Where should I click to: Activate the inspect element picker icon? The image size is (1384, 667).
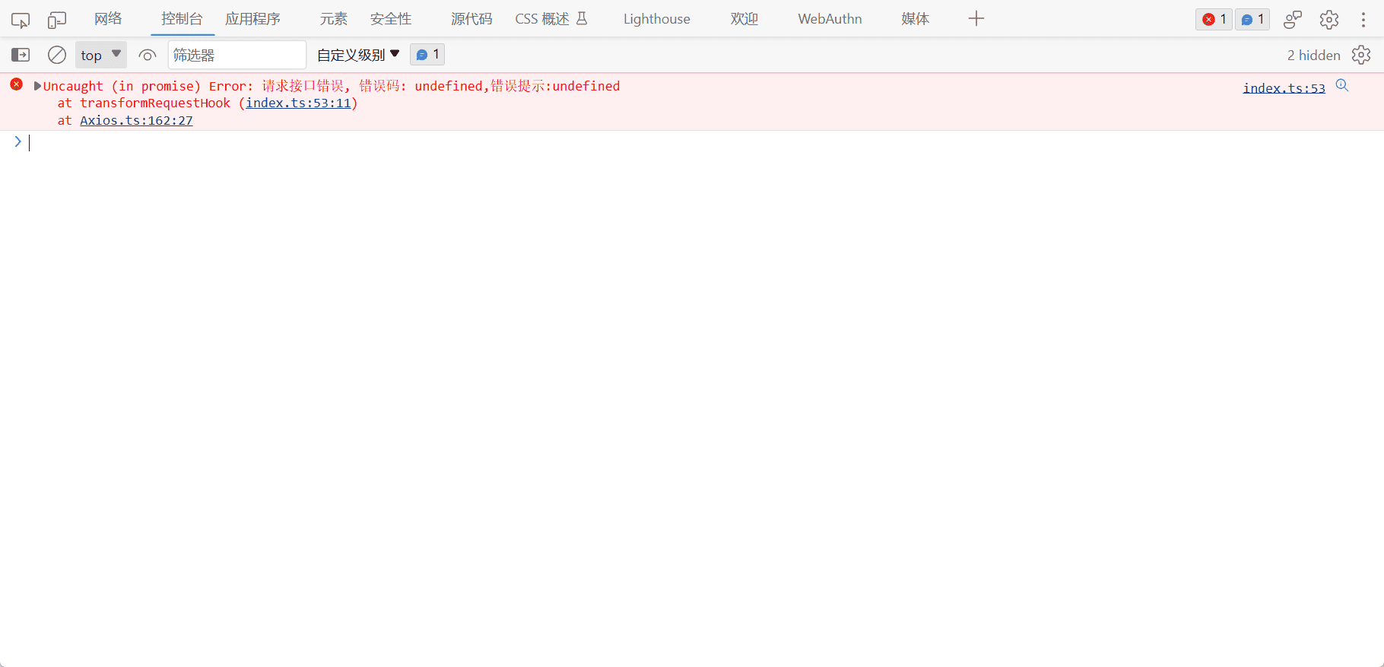21,20
